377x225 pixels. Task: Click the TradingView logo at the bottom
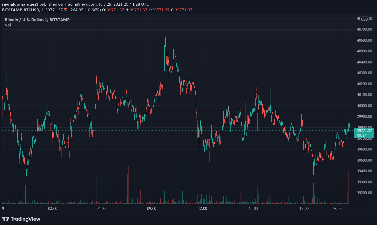tap(21, 219)
